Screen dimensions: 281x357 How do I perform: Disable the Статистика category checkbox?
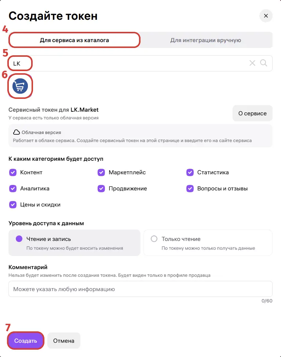click(190, 172)
